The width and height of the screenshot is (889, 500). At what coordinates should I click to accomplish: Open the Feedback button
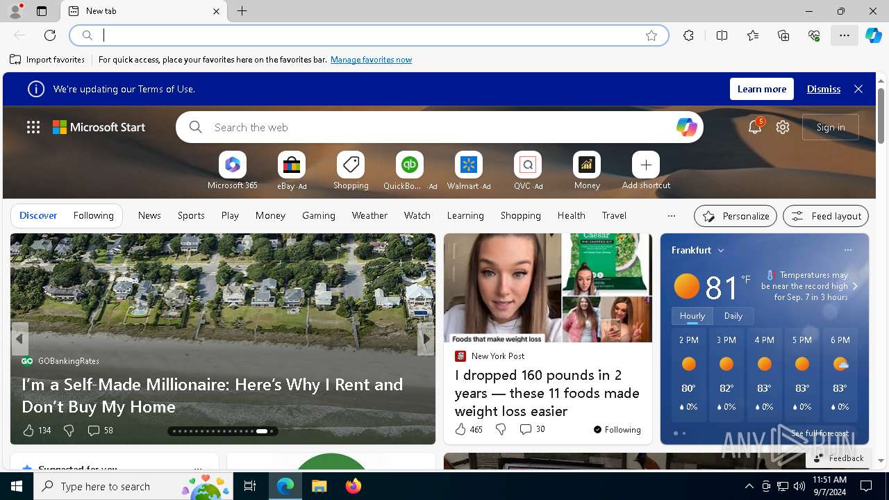pyautogui.click(x=838, y=458)
